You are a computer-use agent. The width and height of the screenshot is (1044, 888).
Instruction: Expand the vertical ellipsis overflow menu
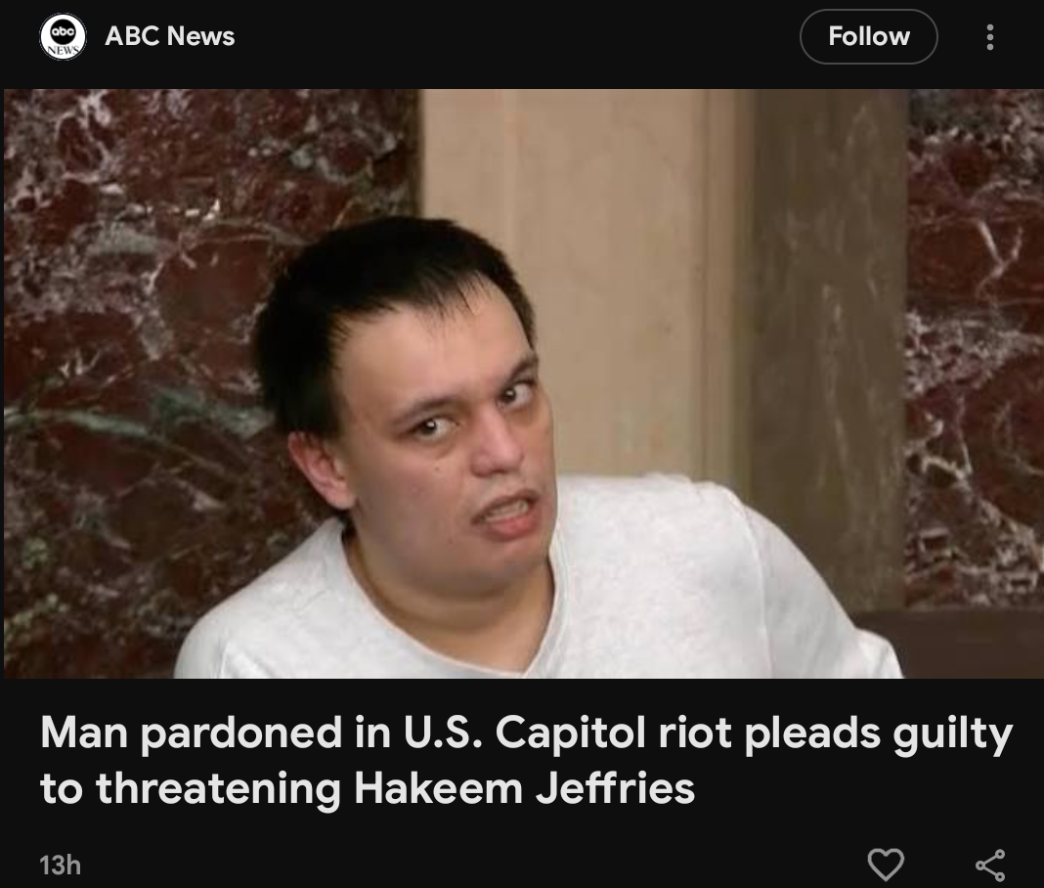[x=990, y=36]
